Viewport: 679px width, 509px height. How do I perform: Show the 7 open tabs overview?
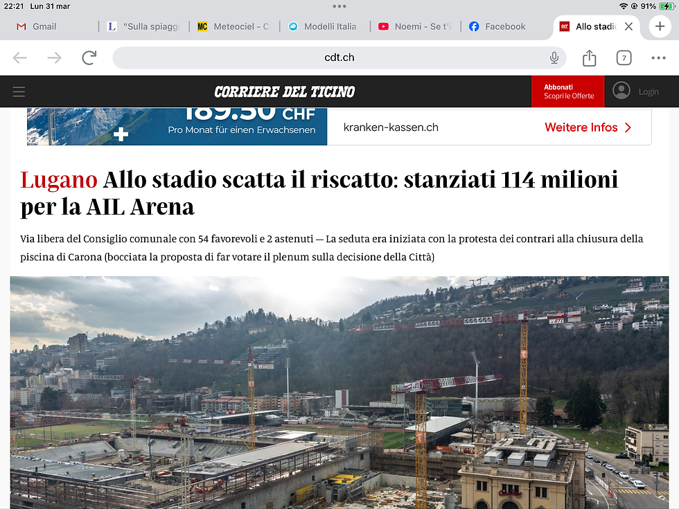click(624, 57)
